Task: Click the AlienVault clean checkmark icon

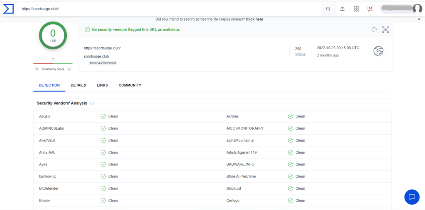Action: pos(103,140)
